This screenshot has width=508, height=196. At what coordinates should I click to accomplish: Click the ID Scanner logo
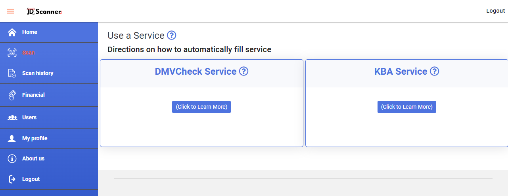click(x=45, y=11)
